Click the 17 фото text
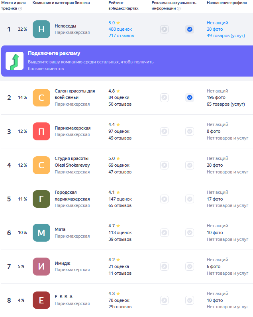The height and width of the screenshot is (317, 253). pos(215,199)
